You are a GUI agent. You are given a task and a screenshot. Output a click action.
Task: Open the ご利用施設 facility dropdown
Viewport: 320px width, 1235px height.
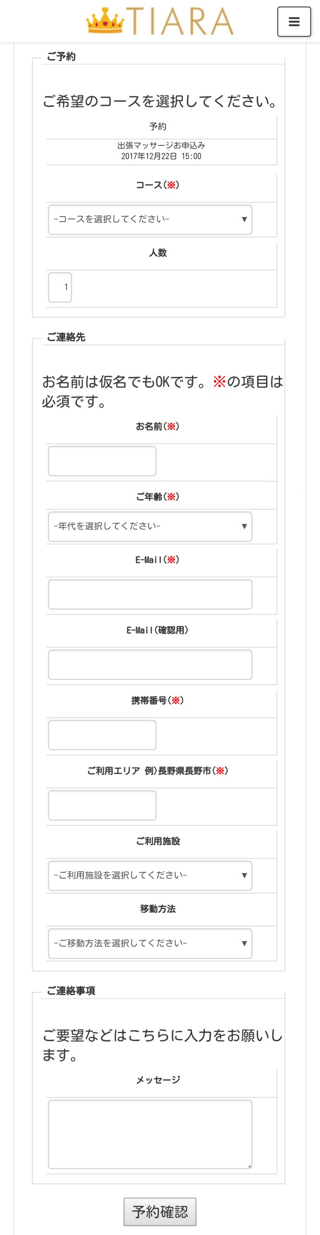[150, 876]
